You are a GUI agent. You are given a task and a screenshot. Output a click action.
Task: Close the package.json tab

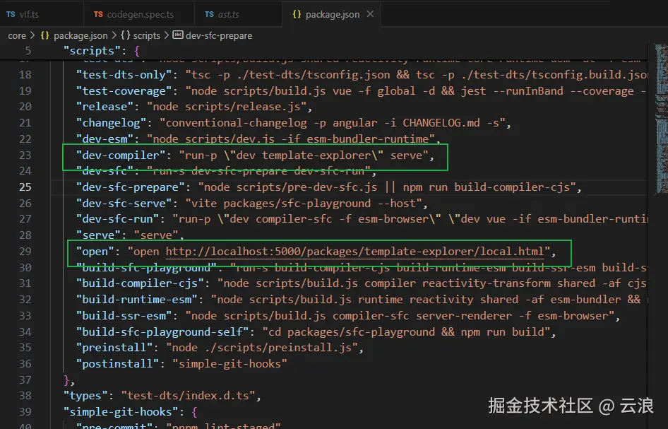coord(370,14)
